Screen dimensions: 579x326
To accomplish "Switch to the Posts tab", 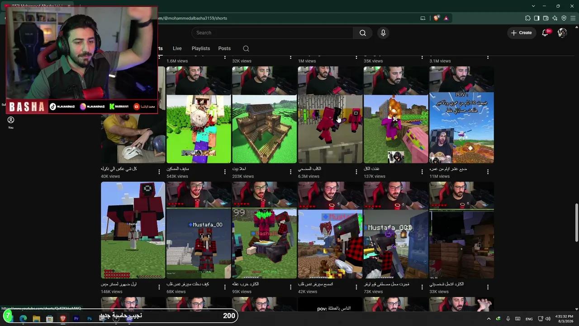I will click(224, 48).
